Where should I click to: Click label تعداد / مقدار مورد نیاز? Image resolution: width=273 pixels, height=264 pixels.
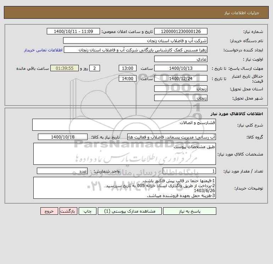[x=243, y=171]
